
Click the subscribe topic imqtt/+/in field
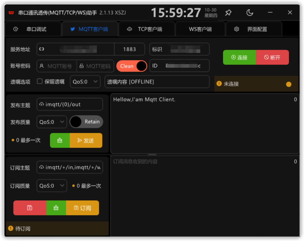tap(70, 167)
